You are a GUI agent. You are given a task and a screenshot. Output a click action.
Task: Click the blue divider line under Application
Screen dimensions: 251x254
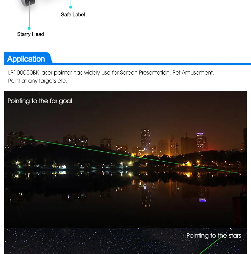tap(151, 64)
